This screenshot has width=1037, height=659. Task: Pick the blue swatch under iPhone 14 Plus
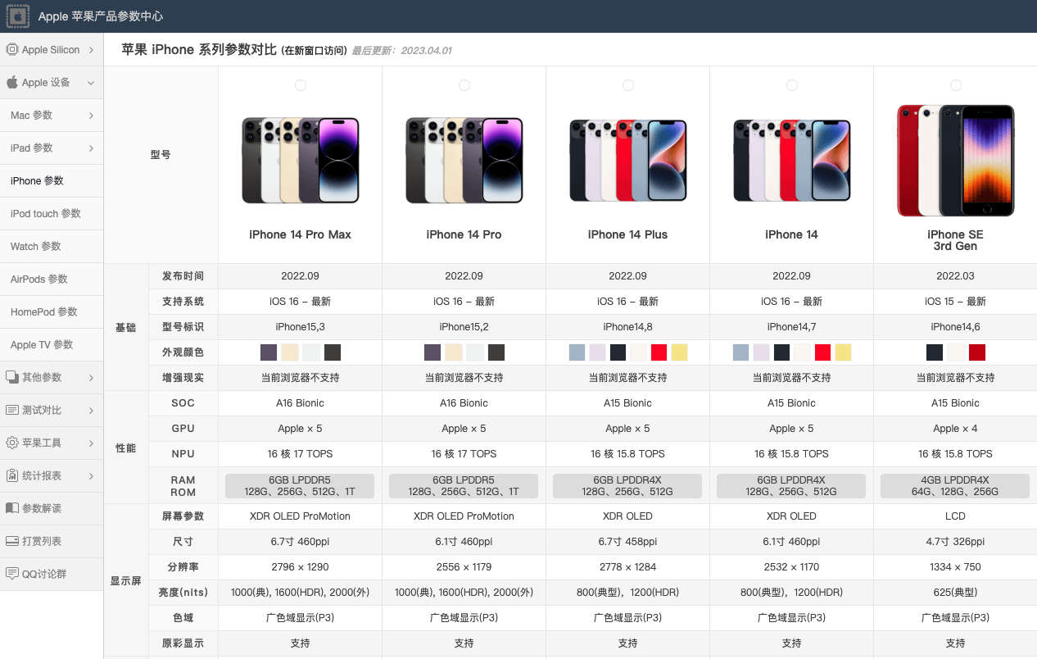(577, 352)
